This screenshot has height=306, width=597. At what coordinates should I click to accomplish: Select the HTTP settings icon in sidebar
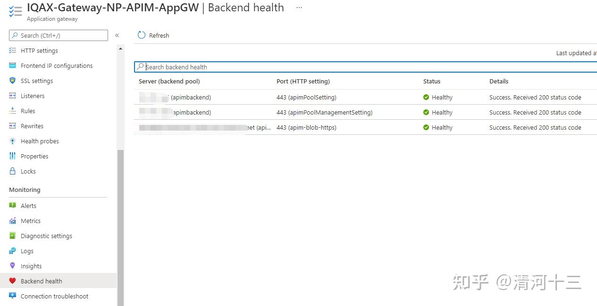(11, 50)
